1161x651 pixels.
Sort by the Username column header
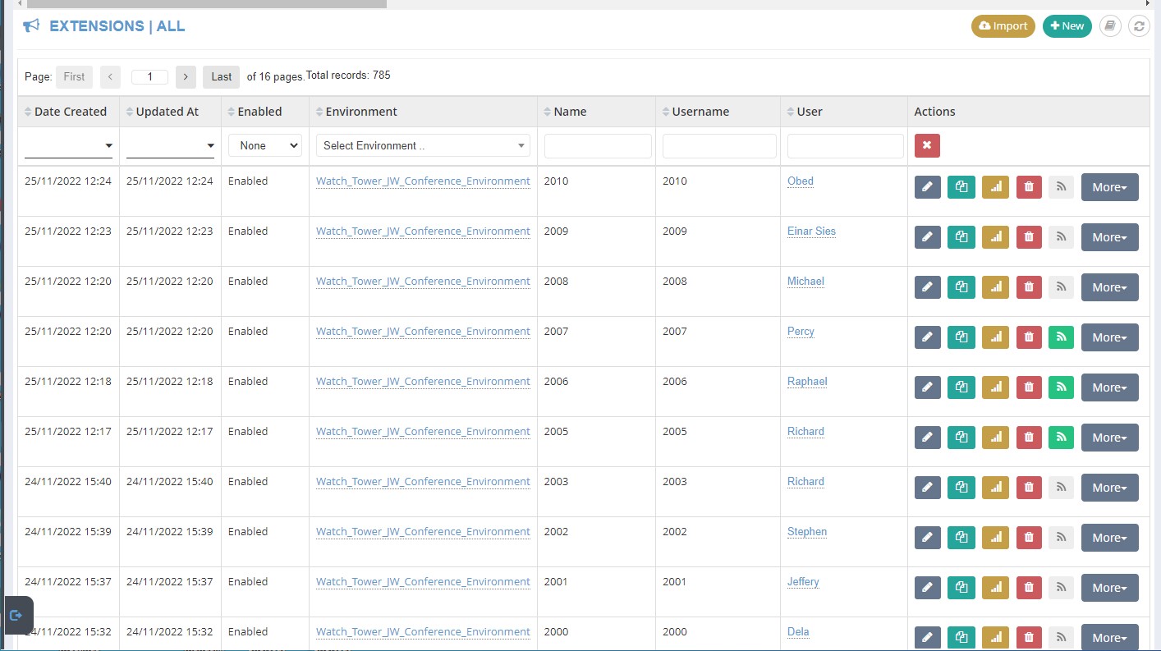[700, 112]
